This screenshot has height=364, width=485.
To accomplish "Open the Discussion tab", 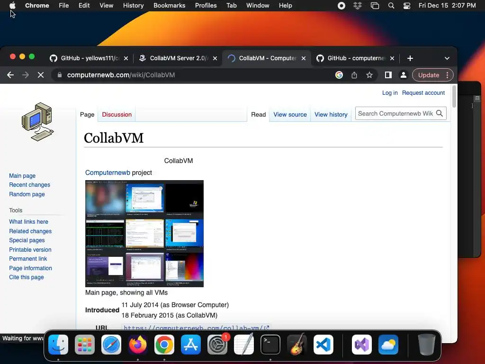I will click(x=117, y=115).
